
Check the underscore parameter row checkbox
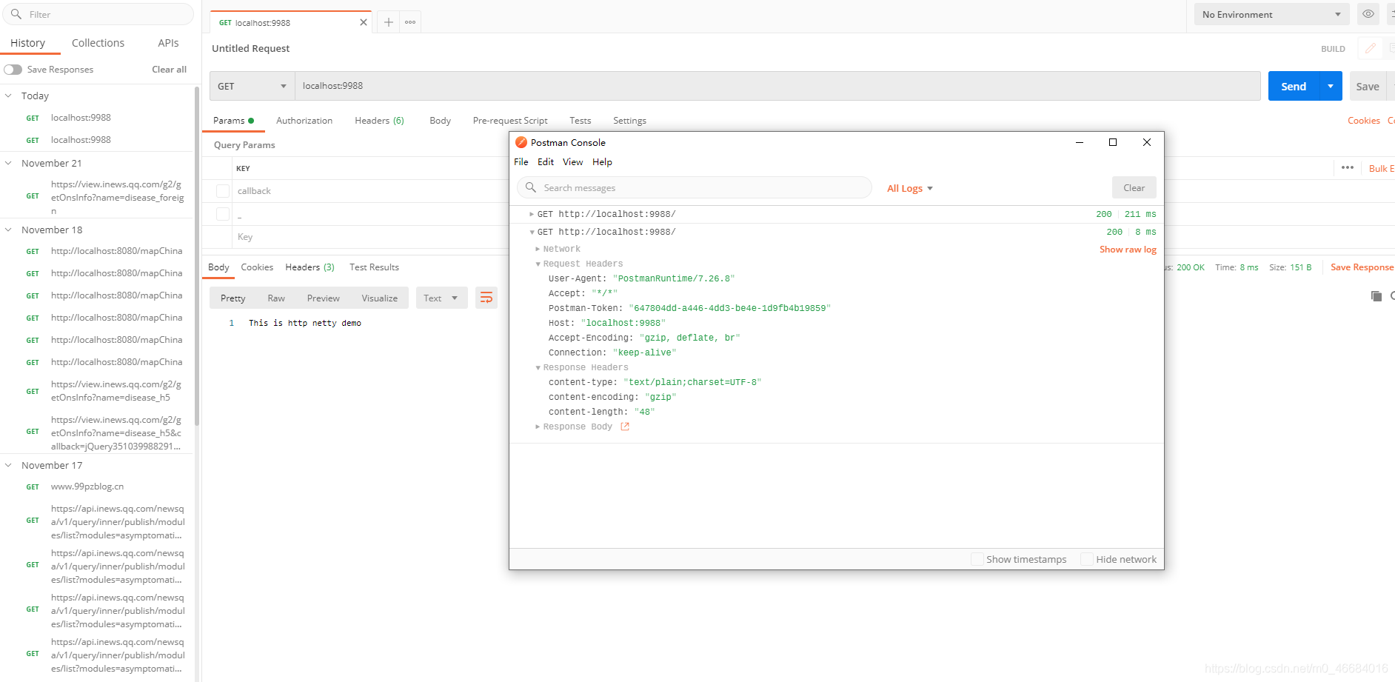tap(222, 214)
